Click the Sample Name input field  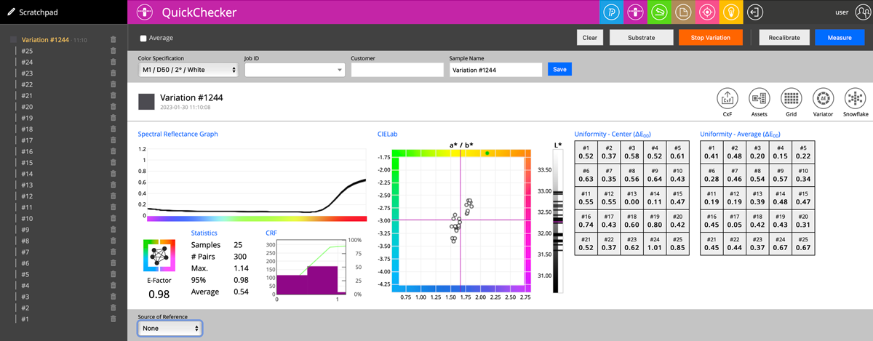coord(495,70)
